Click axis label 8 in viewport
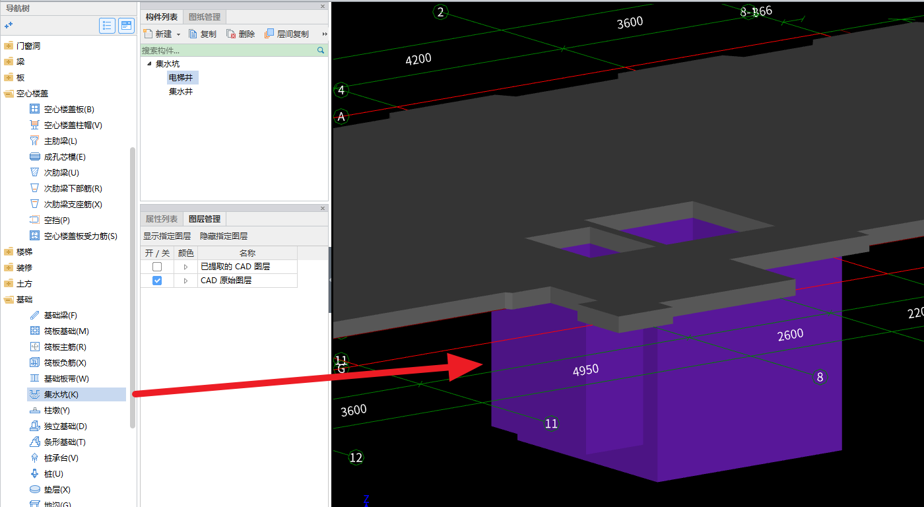 tap(820, 377)
